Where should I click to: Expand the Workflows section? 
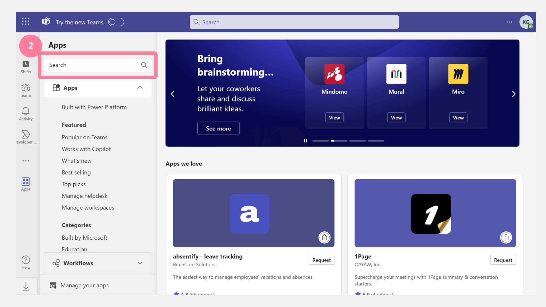pyautogui.click(x=140, y=263)
